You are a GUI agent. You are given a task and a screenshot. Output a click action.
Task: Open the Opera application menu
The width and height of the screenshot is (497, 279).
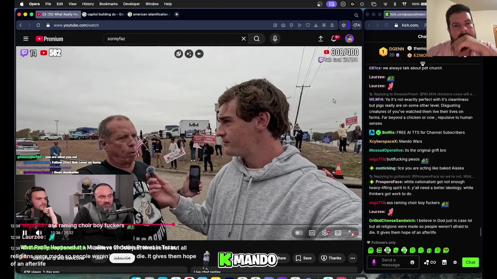click(x=34, y=4)
